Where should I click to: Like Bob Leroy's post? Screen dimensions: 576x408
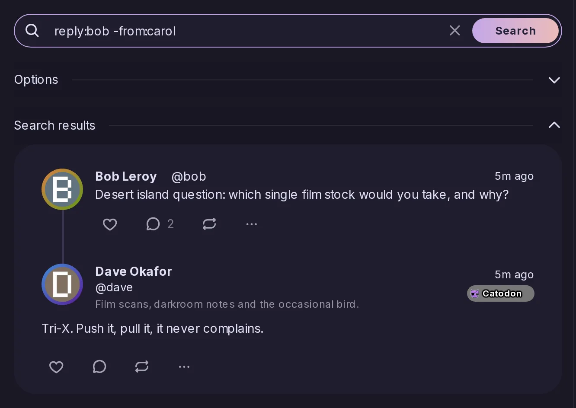pyautogui.click(x=110, y=224)
